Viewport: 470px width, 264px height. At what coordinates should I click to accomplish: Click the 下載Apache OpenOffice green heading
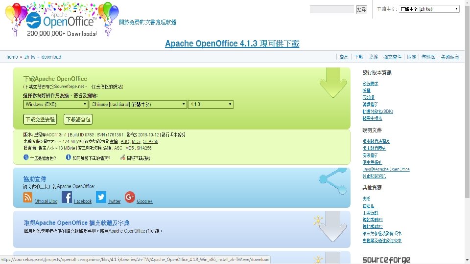(x=55, y=79)
